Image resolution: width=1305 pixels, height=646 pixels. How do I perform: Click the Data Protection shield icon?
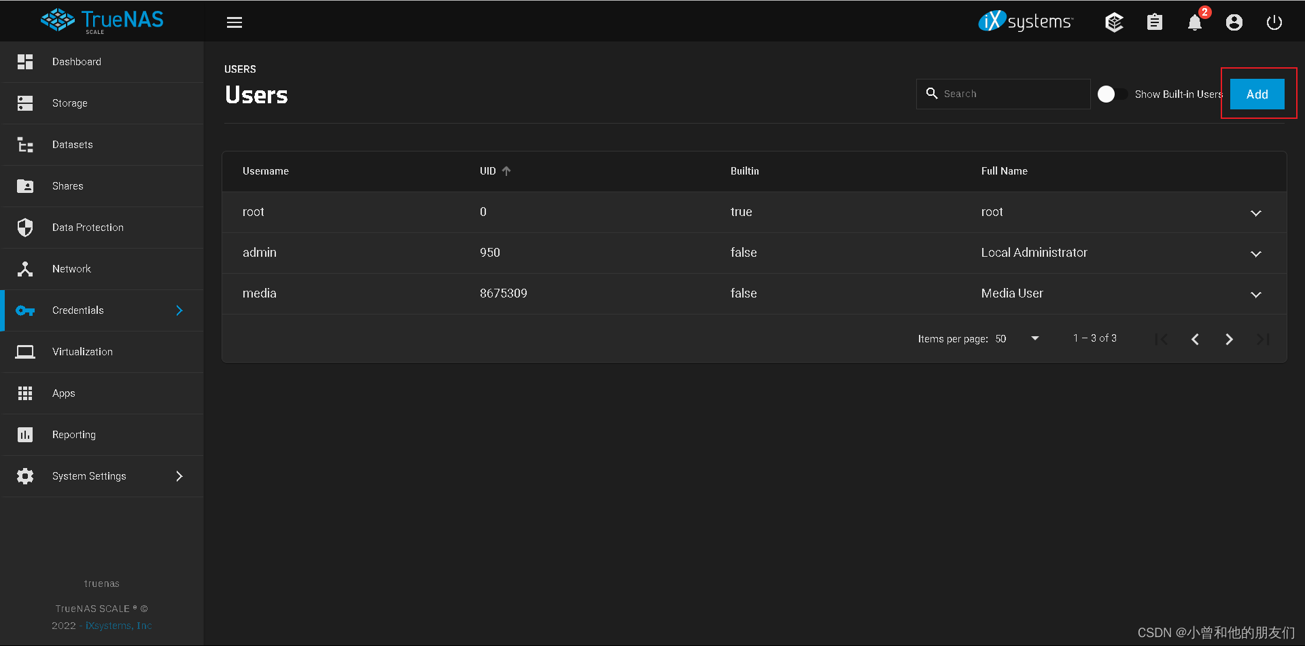point(25,228)
